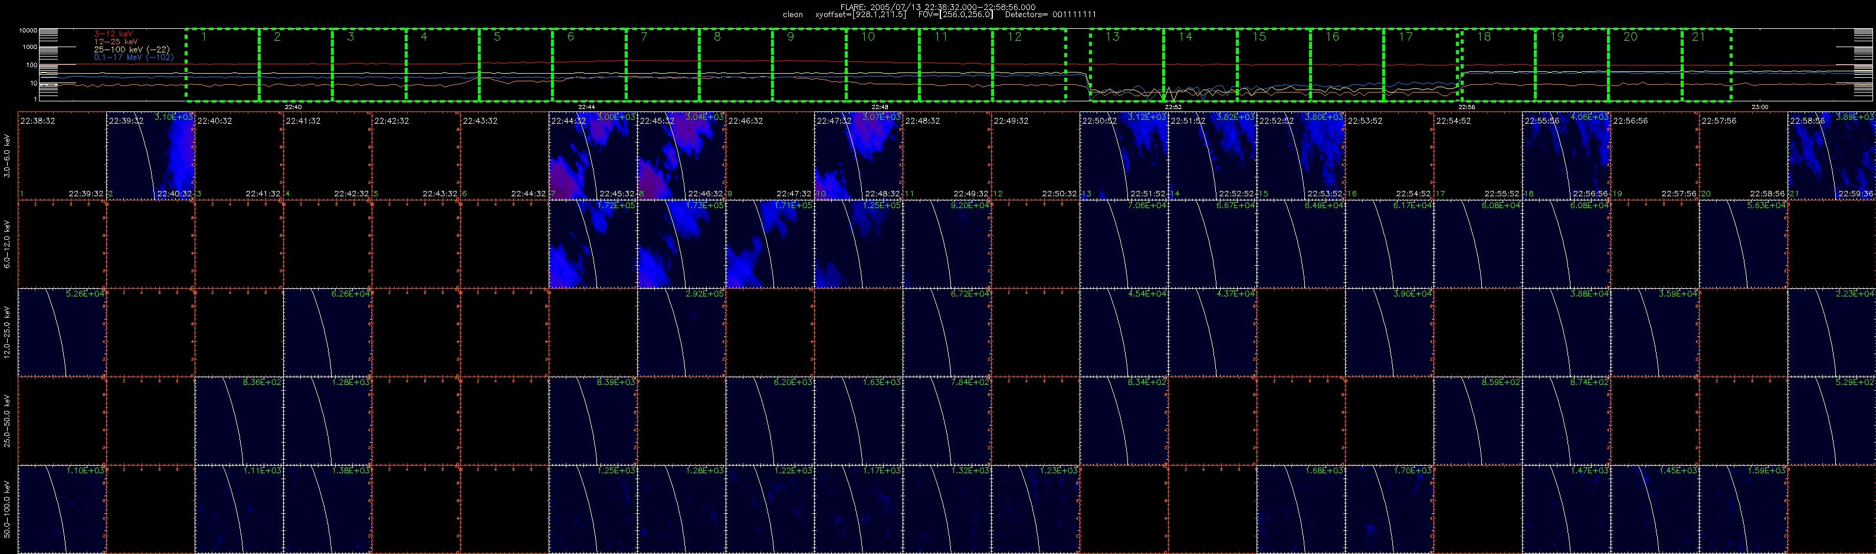The width and height of the screenshot is (1876, 554).
Task: Select time interval 21 in the lightcurve
Action: (1706, 65)
